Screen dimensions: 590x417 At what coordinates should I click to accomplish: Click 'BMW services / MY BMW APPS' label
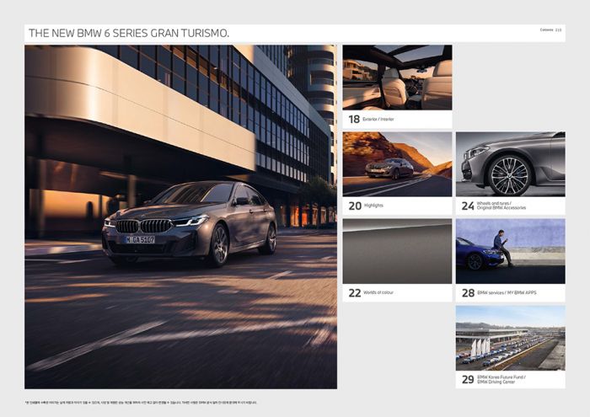pos(507,292)
